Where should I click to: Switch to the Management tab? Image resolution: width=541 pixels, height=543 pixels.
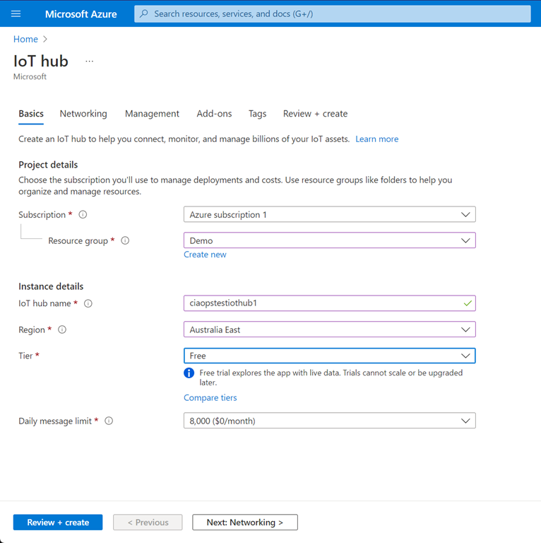[x=152, y=114]
